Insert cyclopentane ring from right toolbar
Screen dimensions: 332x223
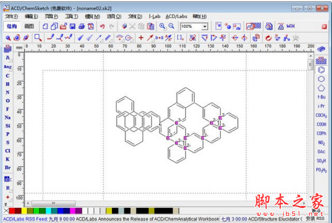(321, 88)
